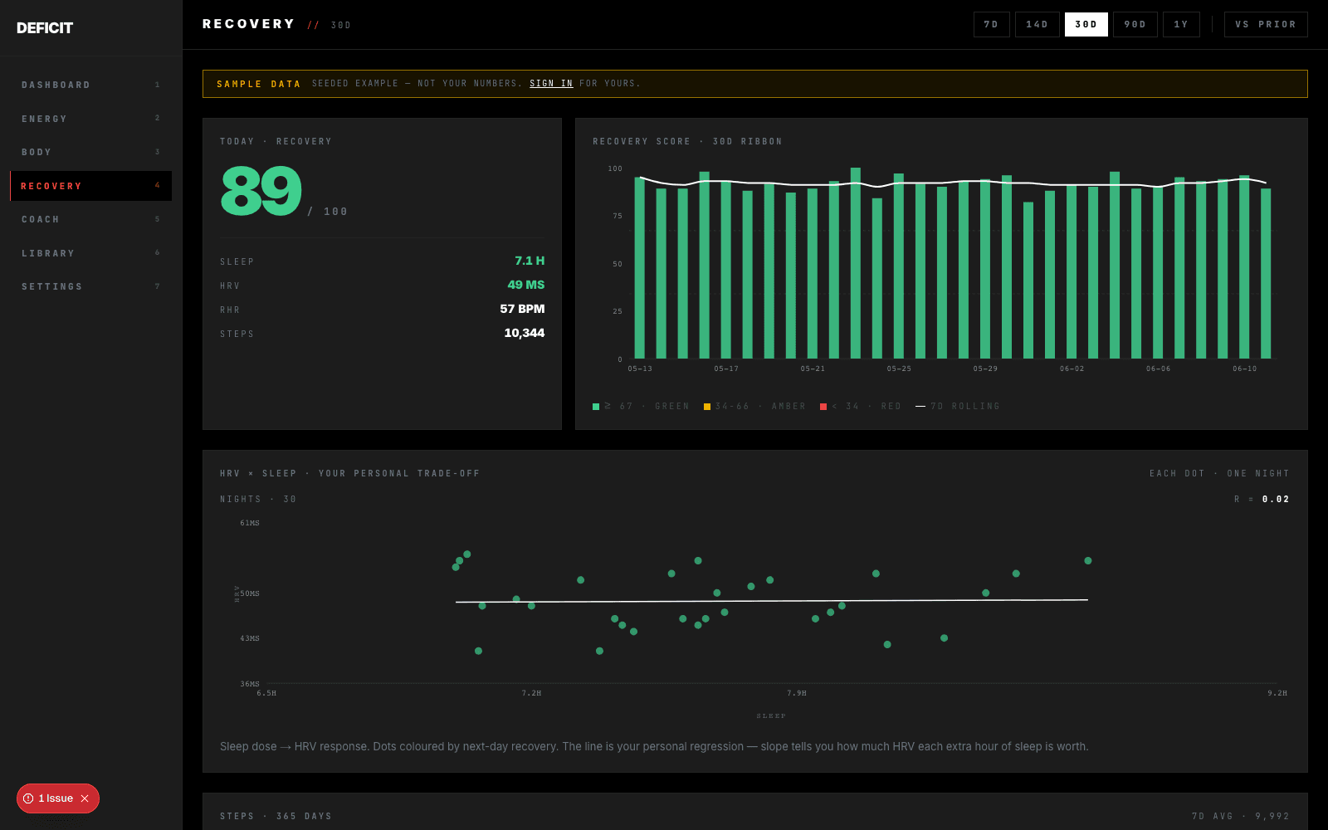Click the EACH DOT · ONE NIGHT label

coord(1219,474)
